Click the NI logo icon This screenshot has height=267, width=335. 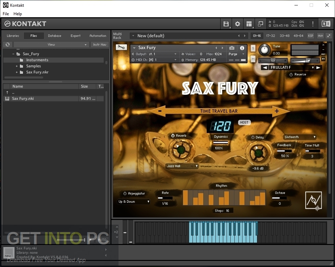(x=326, y=24)
